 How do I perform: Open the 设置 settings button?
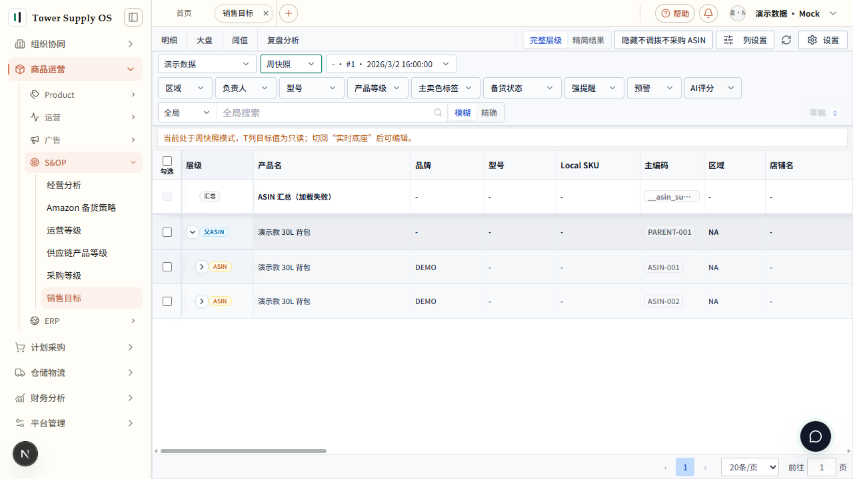click(x=823, y=40)
